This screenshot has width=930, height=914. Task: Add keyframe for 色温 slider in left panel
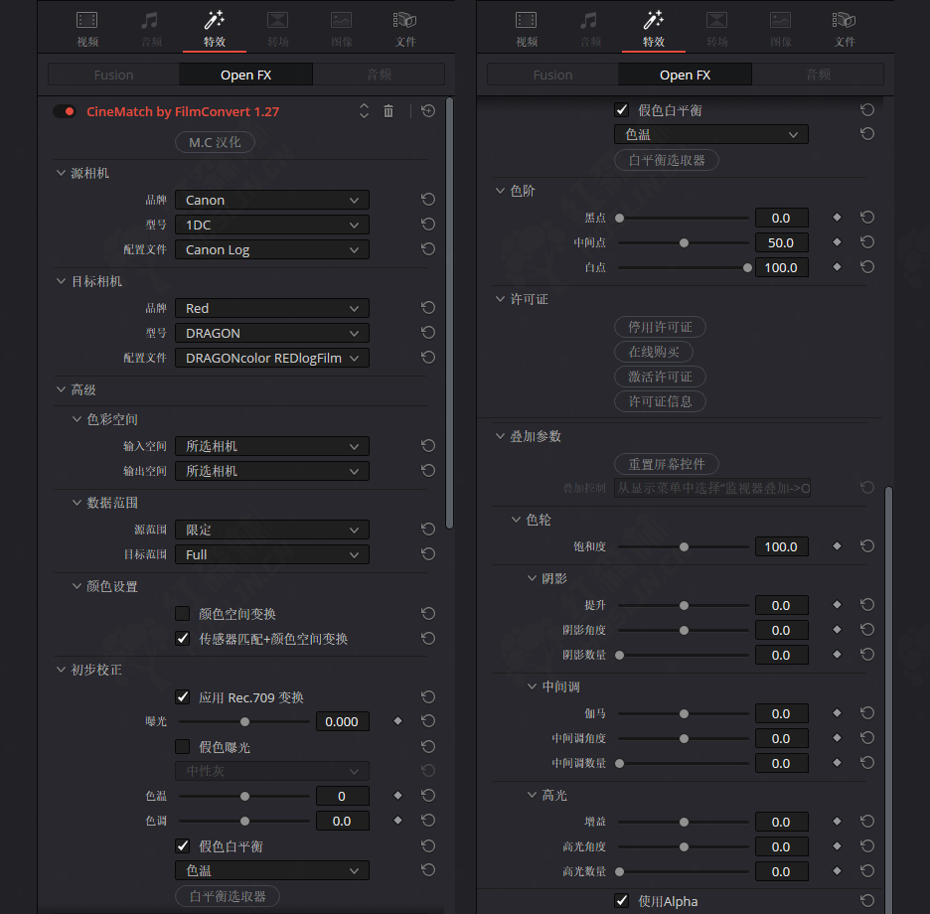click(398, 796)
